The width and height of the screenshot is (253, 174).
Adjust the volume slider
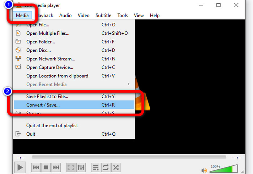(x=224, y=169)
